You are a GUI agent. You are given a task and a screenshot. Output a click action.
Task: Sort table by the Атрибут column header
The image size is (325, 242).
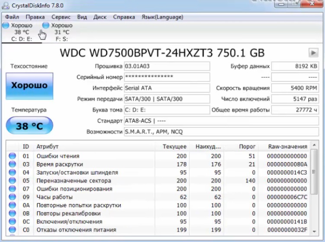click(48, 147)
